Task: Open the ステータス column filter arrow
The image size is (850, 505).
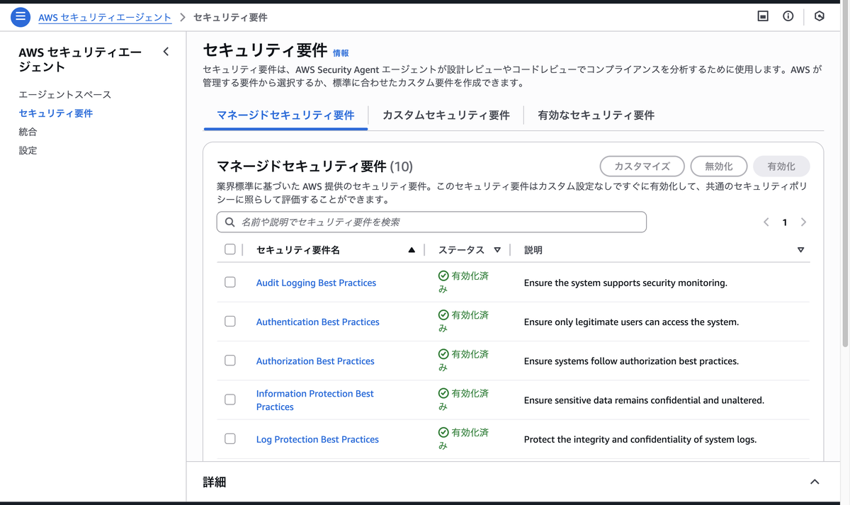Action: pos(497,250)
